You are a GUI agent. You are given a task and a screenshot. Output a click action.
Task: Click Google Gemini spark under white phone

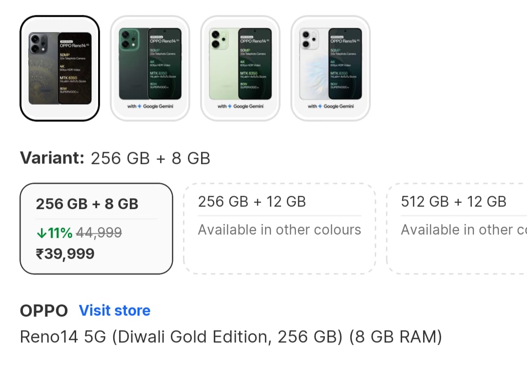coord(320,106)
